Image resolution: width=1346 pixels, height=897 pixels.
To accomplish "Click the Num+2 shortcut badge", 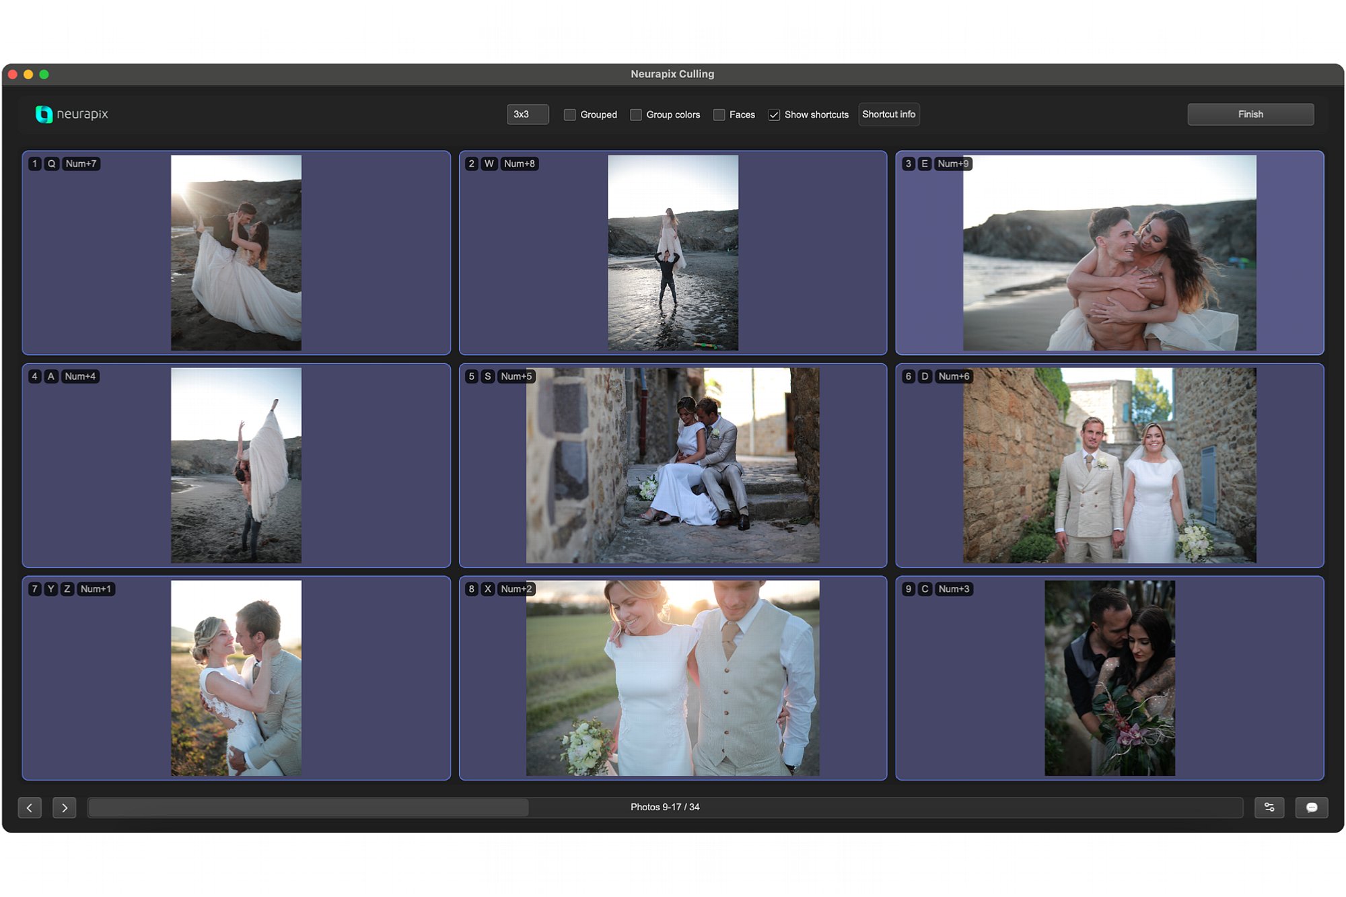I will [516, 589].
